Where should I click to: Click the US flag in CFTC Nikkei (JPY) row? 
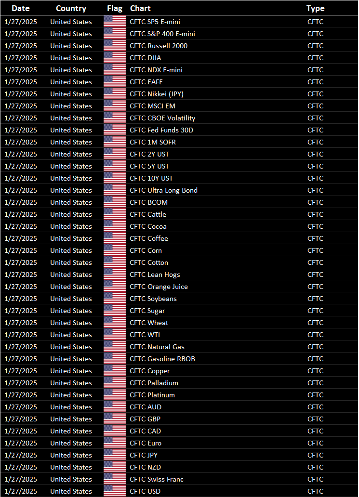115,94
